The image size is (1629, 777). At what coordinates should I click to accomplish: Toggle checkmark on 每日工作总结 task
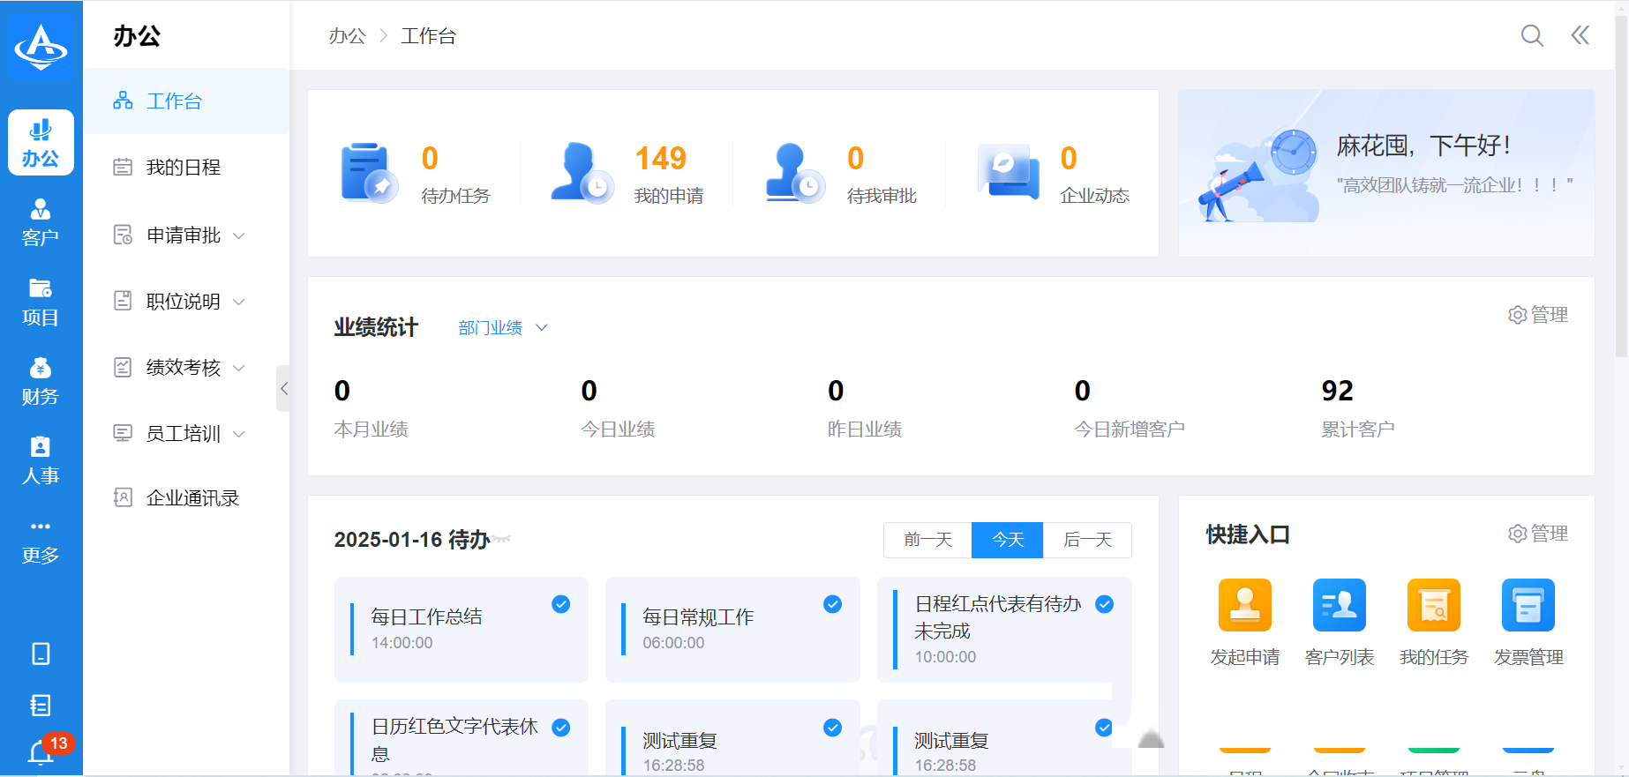tap(560, 604)
